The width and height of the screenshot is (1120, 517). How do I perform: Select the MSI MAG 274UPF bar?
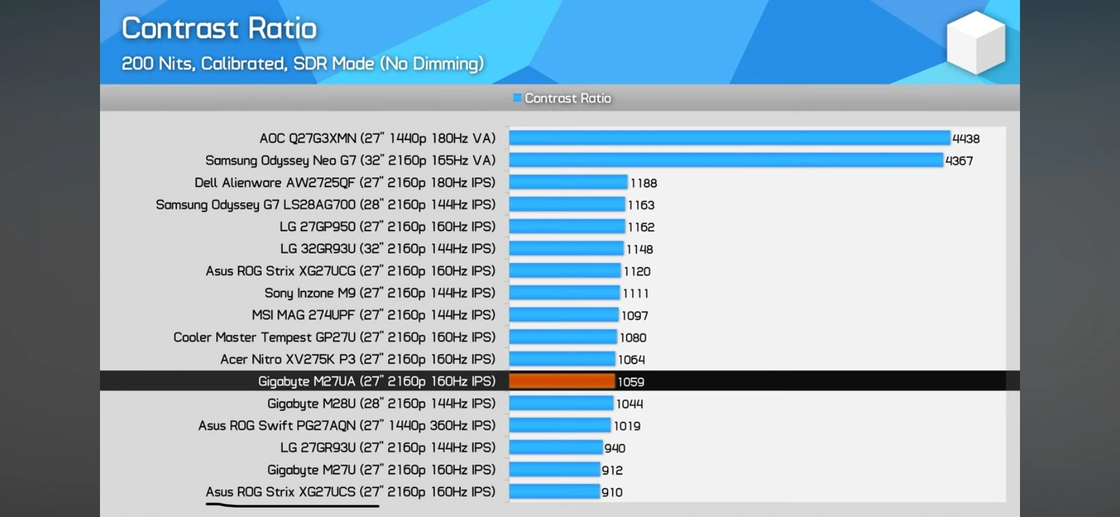(x=564, y=315)
